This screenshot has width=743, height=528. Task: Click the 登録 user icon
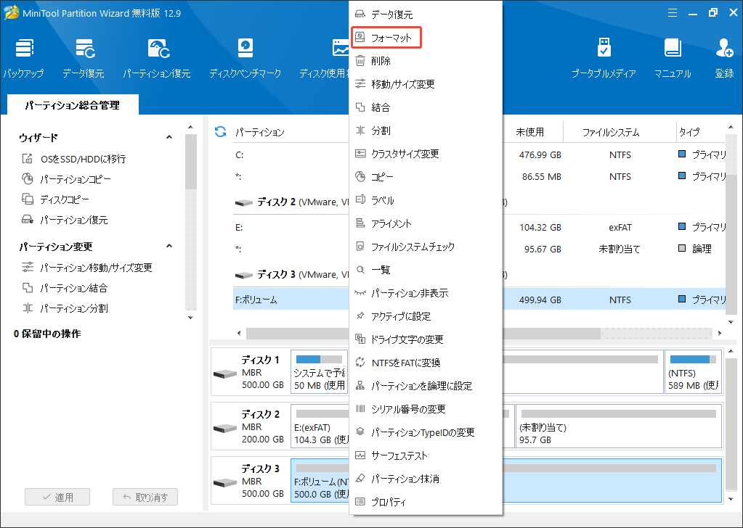[x=724, y=58]
